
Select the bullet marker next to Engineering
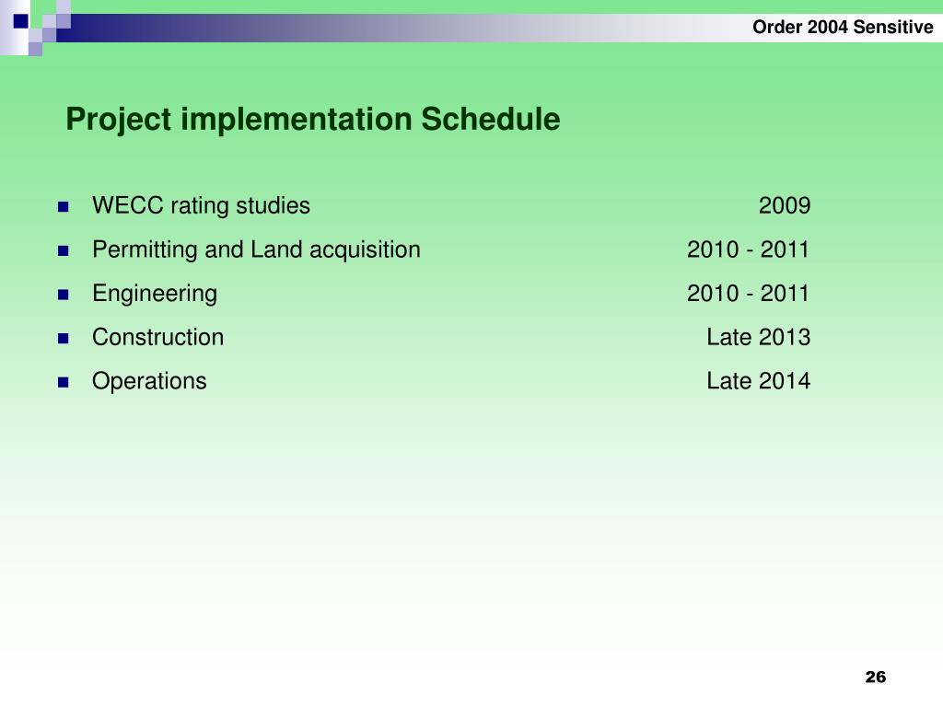coord(64,295)
